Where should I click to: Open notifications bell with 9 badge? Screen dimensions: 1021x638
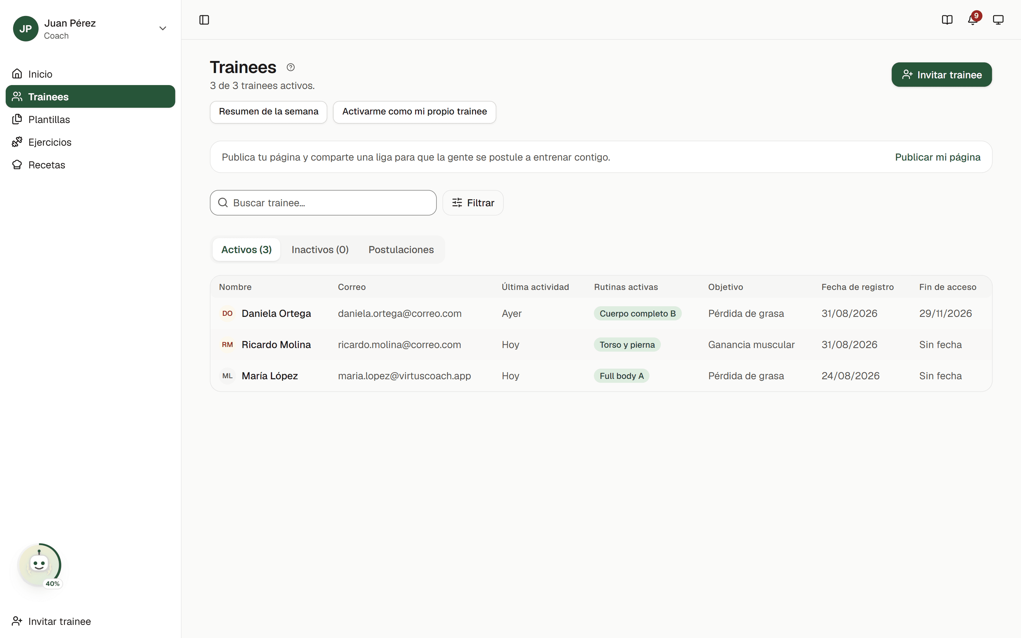tap(973, 20)
